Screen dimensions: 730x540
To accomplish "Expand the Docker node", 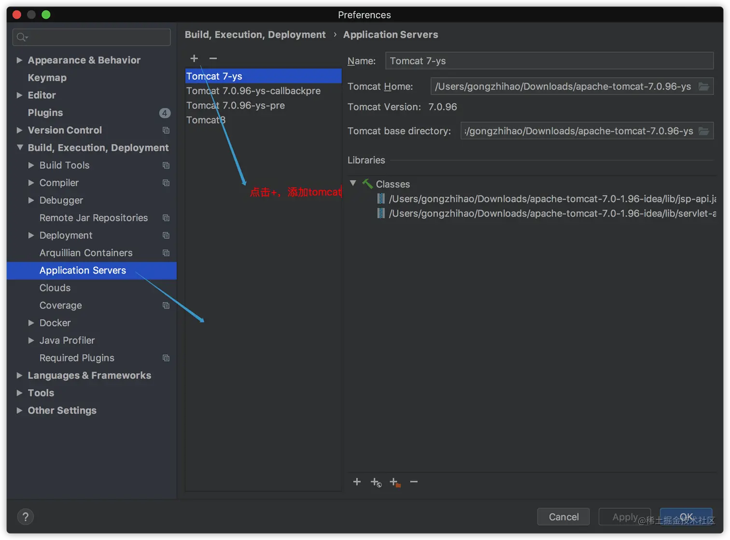I will tap(31, 323).
